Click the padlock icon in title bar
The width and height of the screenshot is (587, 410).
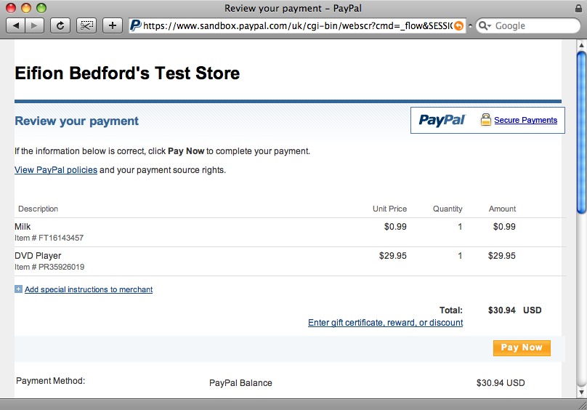pos(578,8)
